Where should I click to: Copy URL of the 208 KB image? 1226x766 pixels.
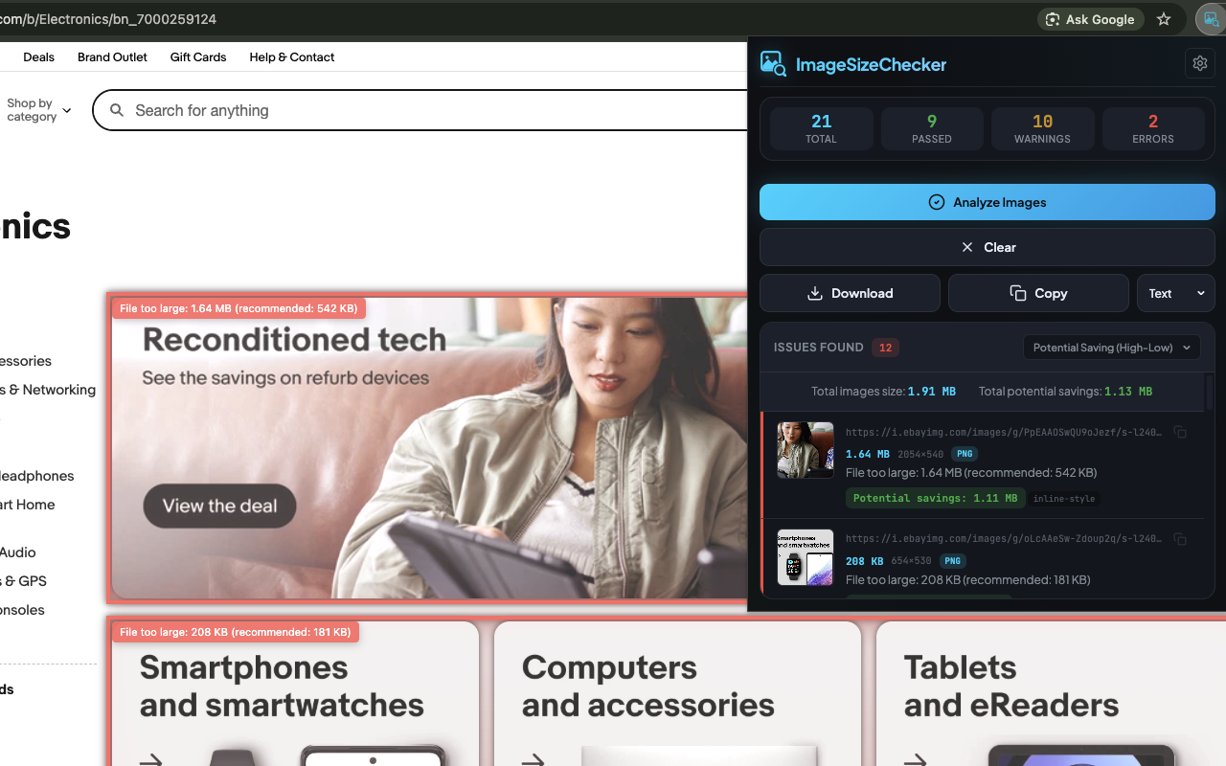coord(1180,539)
